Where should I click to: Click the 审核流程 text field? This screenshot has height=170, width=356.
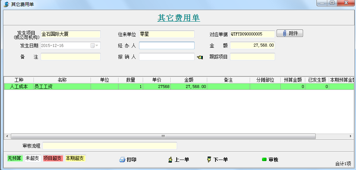pyautogui.click(x=110, y=146)
